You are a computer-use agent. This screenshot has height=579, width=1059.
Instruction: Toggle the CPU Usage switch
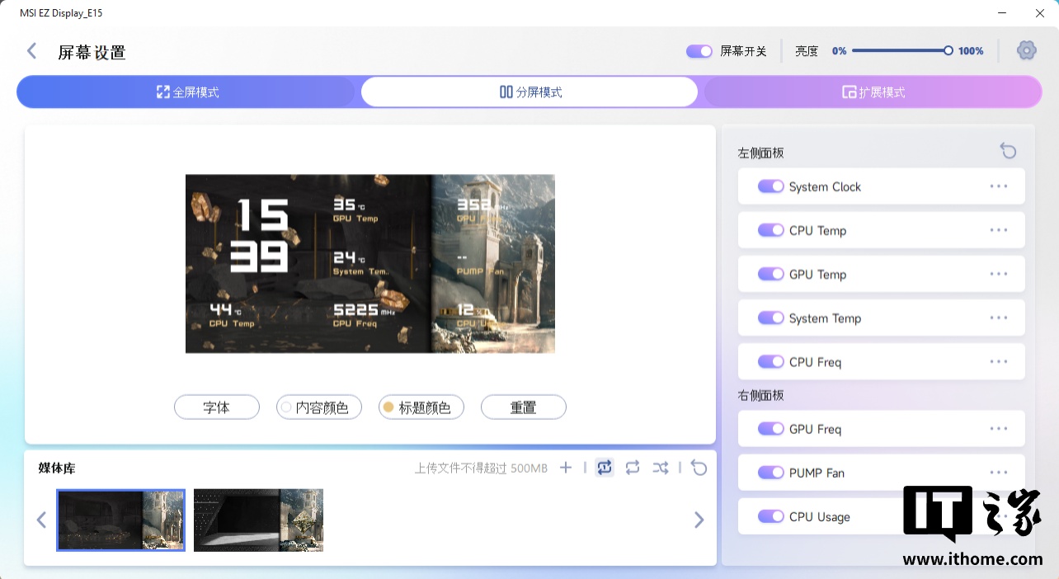coord(771,516)
